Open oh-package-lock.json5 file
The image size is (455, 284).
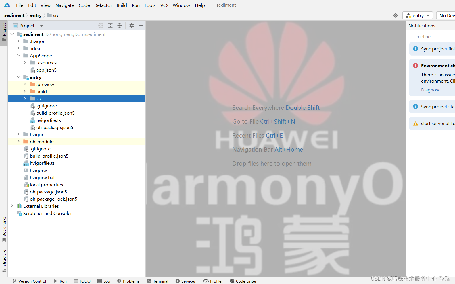coord(50,199)
